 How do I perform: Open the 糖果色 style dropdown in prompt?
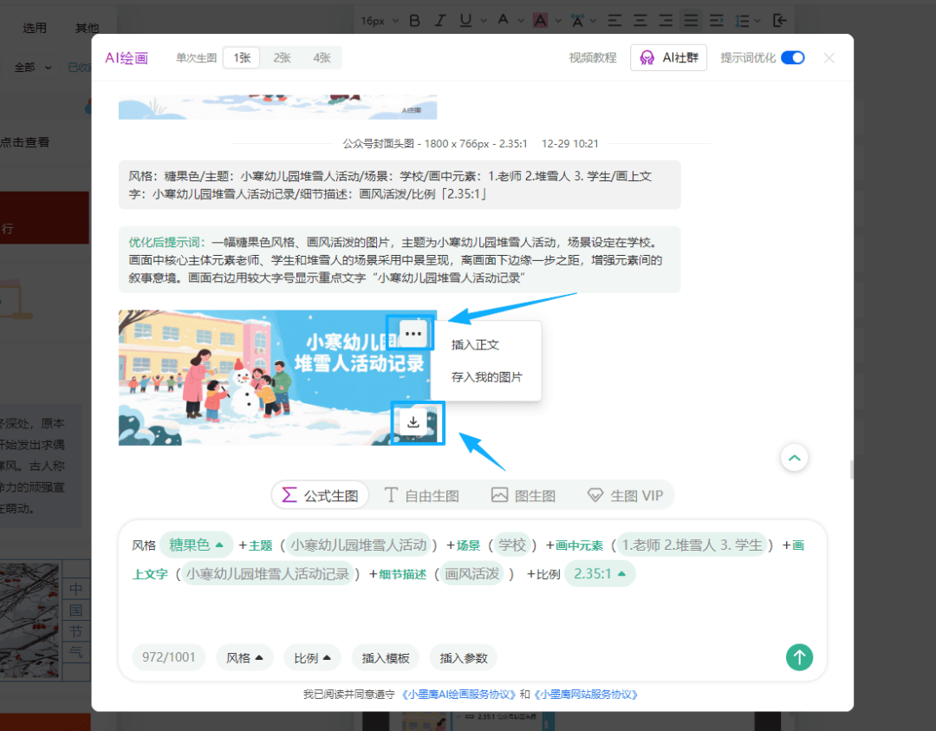[196, 545]
